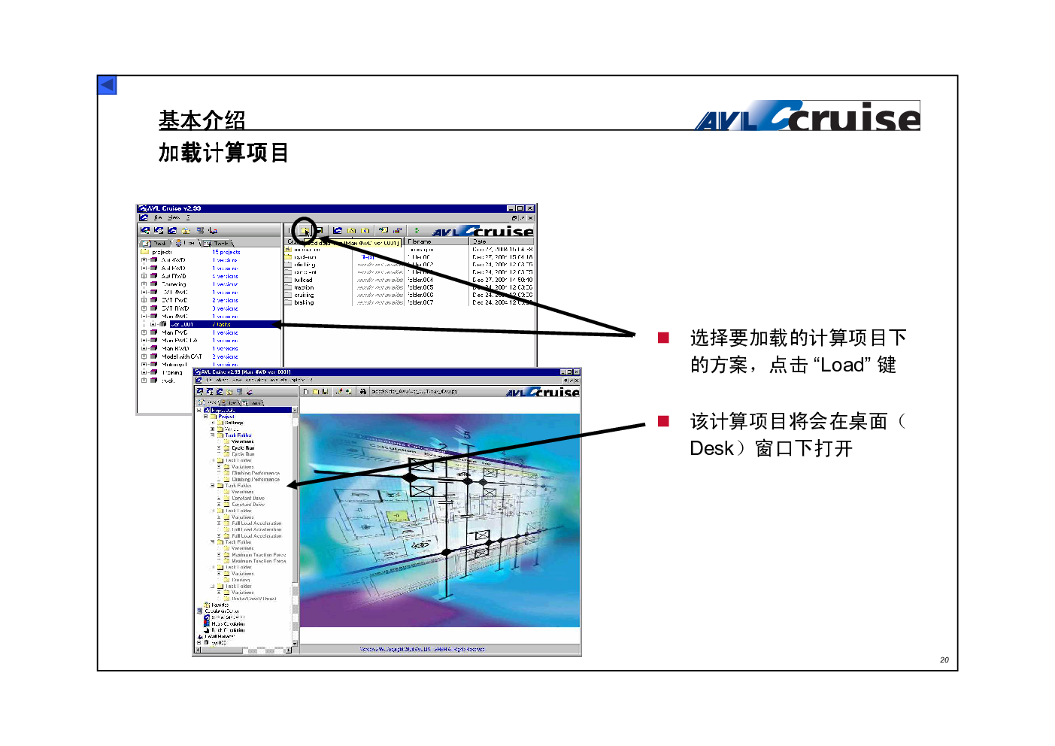Click the fullload folder in file list
1055x746 pixels.
coord(303,280)
